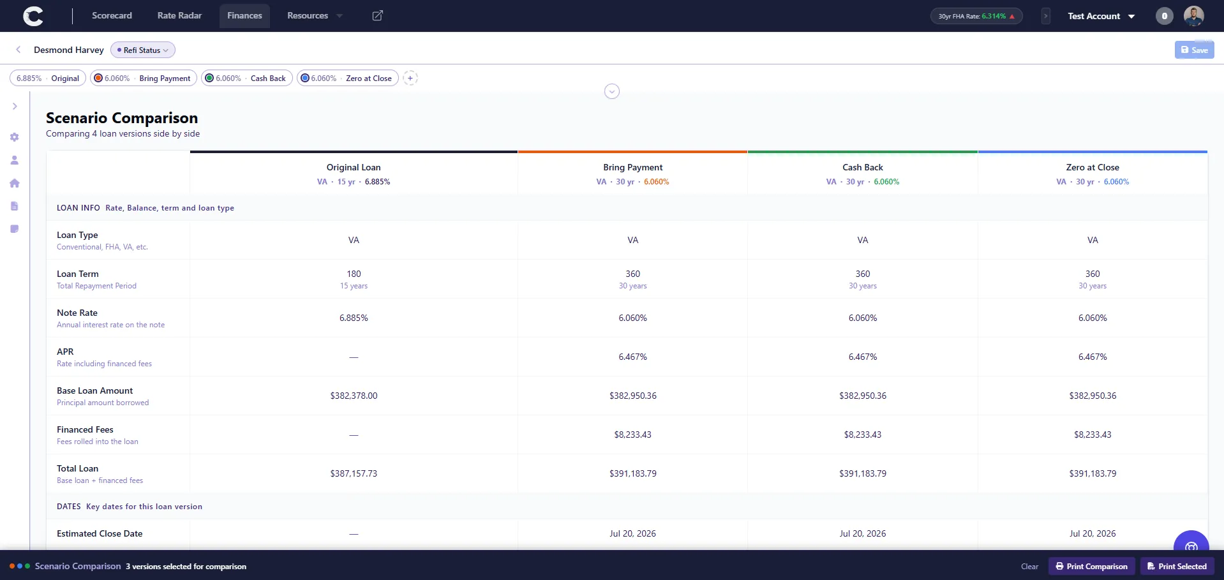Open the borrower person icon in the sidebar
The height and width of the screenshot is (580, 1224).
click(15, 160)
